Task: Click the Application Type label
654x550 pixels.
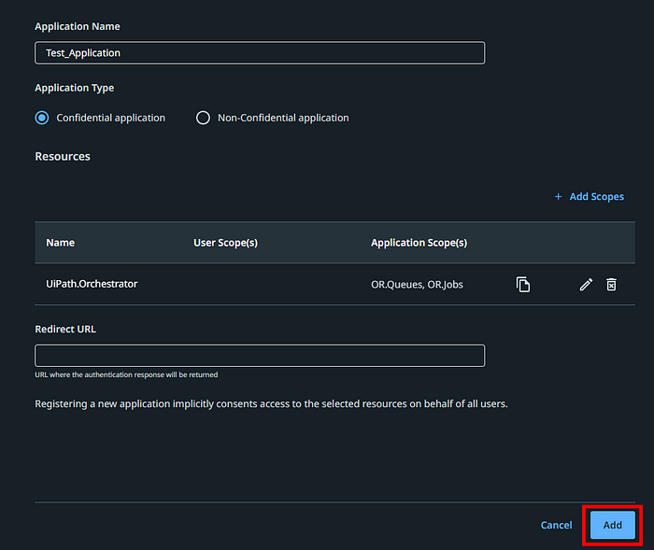Action: 74,88
